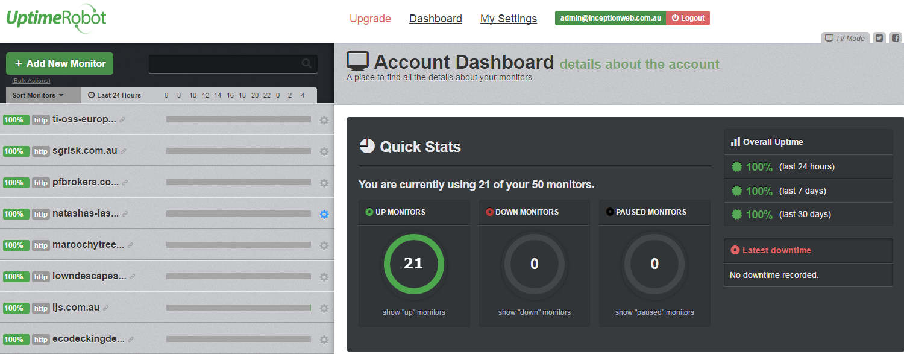Image resolution: width=904 pixels, height=354 pixels.
Task: Select the ecodeckingde... monitor name
Action: coord(89,339)
